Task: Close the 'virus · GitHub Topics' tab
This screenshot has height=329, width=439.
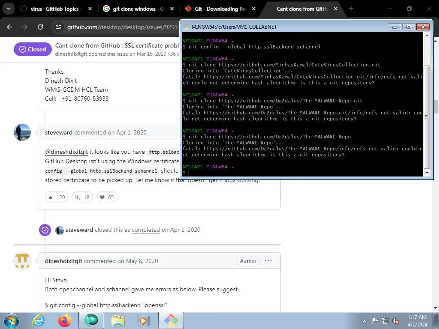Action: 90,9
